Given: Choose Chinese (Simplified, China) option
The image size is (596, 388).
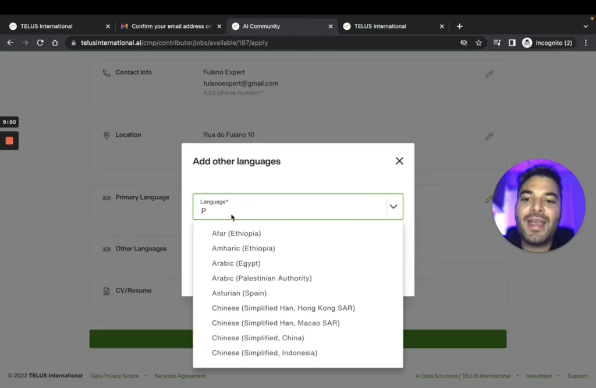Looking at the screenshot, I should [x=258, y=338].
